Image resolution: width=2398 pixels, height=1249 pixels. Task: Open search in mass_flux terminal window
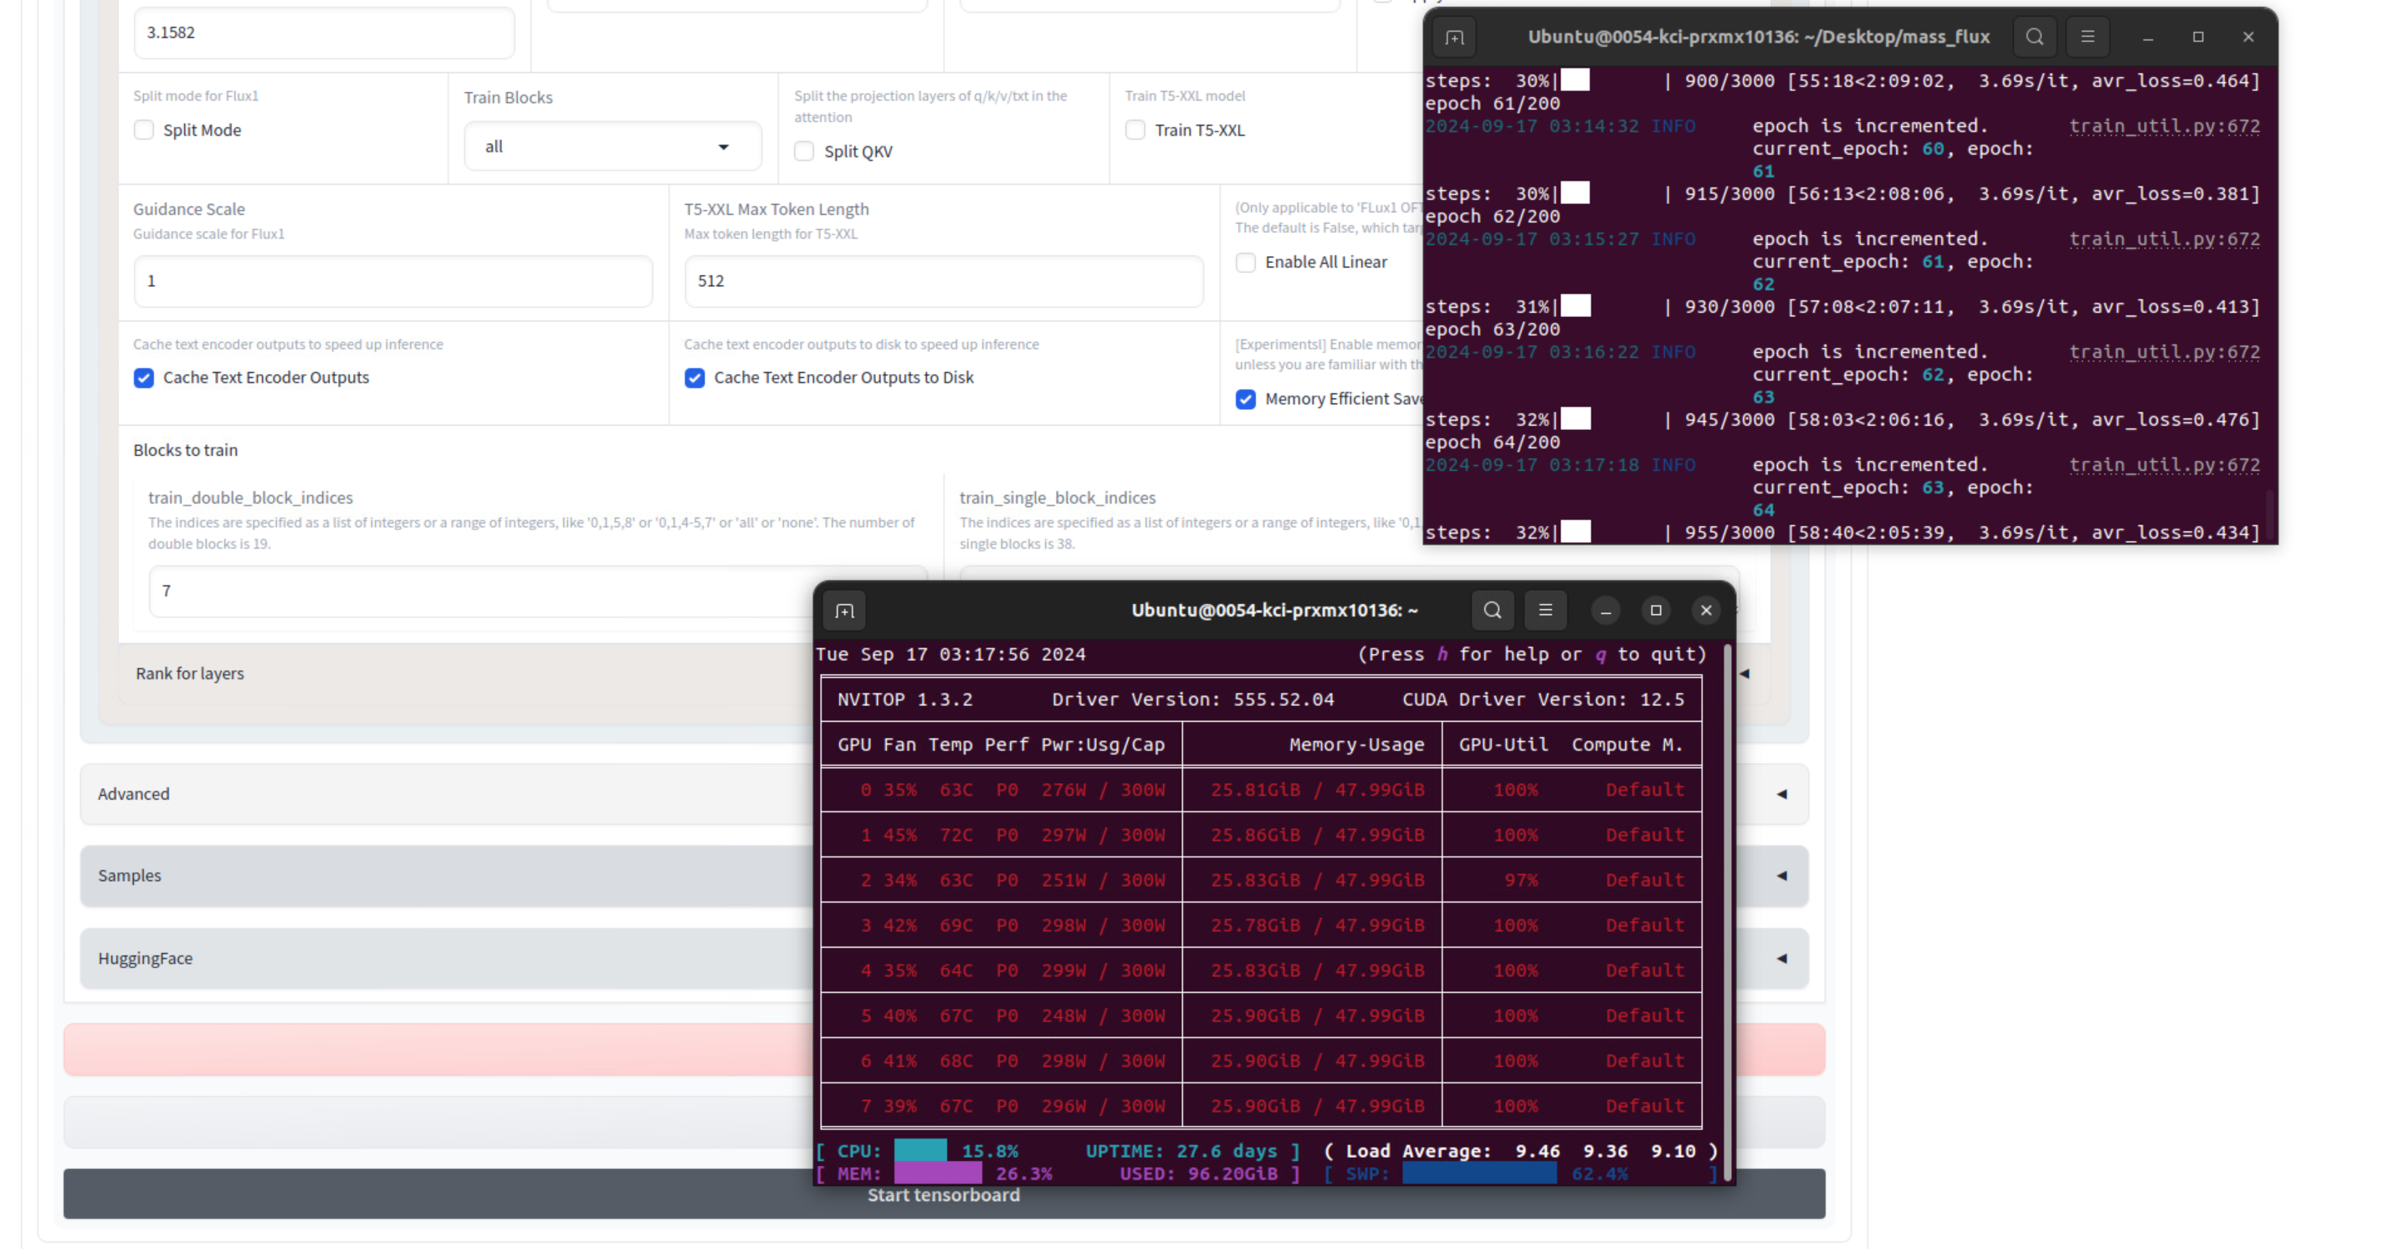pos(2034,38)
